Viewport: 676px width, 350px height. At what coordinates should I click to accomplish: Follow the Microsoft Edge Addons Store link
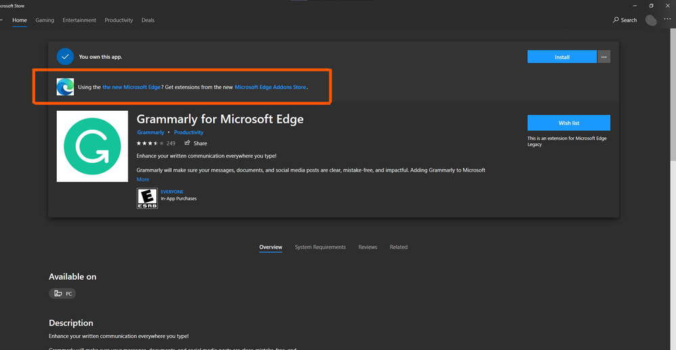tap(270, 87)
